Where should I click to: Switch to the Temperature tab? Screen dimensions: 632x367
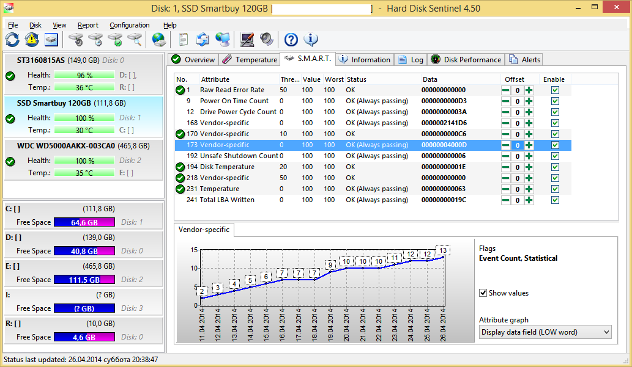click(250, 59)
